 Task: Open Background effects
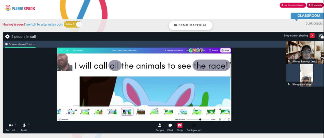(194, 127)
